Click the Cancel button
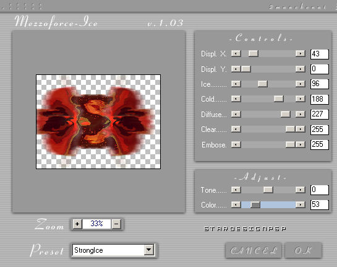 (x=254, y=250)
